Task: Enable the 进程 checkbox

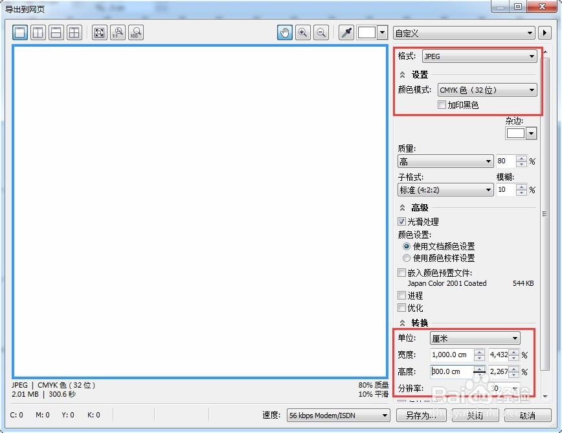Action: [402, 296]
